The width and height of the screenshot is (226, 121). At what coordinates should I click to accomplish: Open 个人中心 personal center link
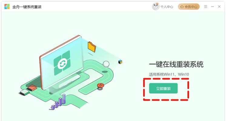coord(167,7)
